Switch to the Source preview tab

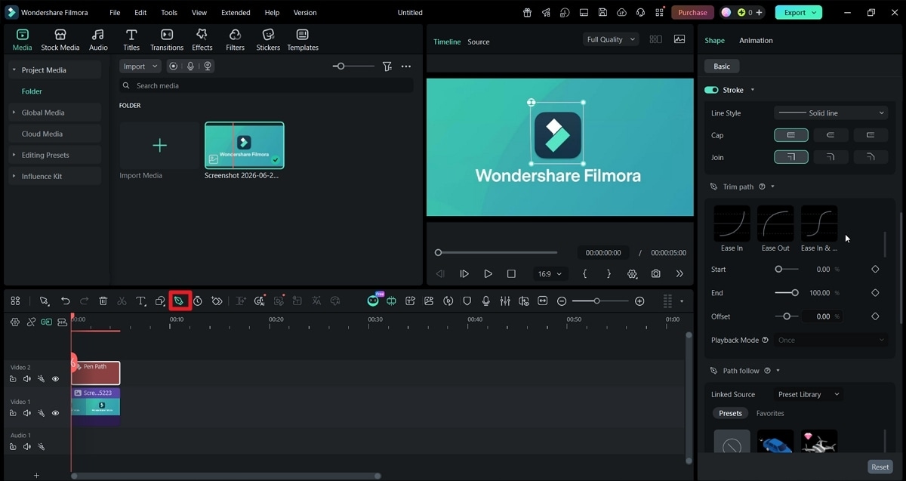(x=479, y=42)
